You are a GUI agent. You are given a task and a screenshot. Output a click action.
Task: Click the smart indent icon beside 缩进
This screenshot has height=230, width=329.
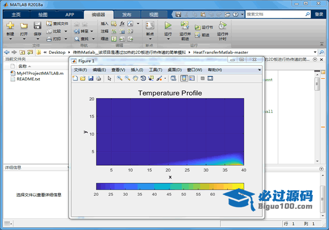(x=114, y=39)
